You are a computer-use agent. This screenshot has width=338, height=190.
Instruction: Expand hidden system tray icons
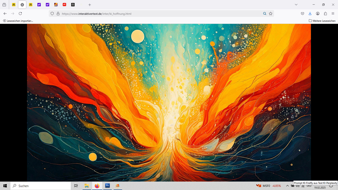click(287, 186)
